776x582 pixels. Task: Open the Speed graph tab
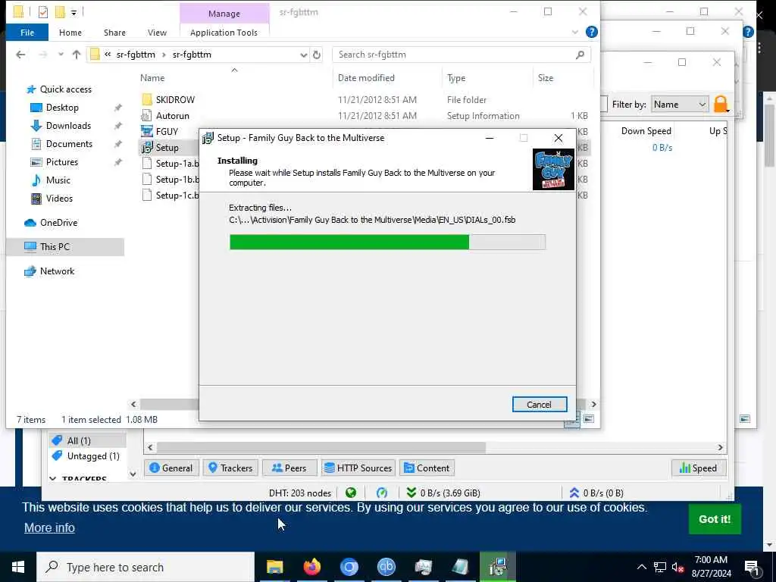(698, 468)
